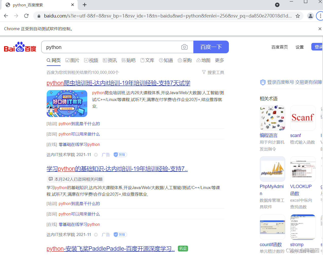Click 登录百度帐号 交易更有保障 link
Image resolution: width=323 pixels, height=255 pixels.
pos(292,82)
